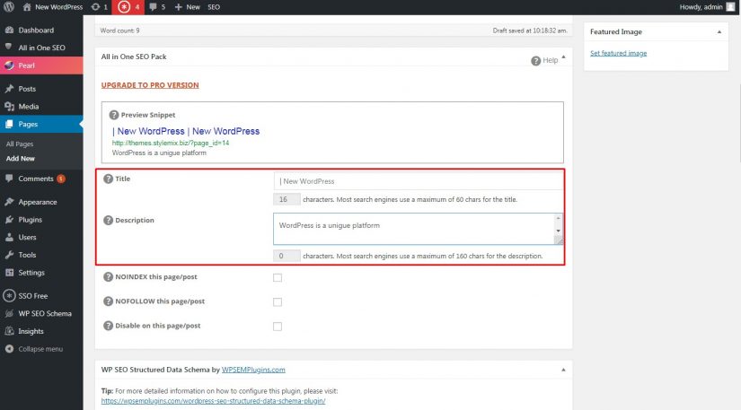Viewport: 741px width, 410px height.
Task: Click the Comments sidebar icon
Action: point(9,179)
